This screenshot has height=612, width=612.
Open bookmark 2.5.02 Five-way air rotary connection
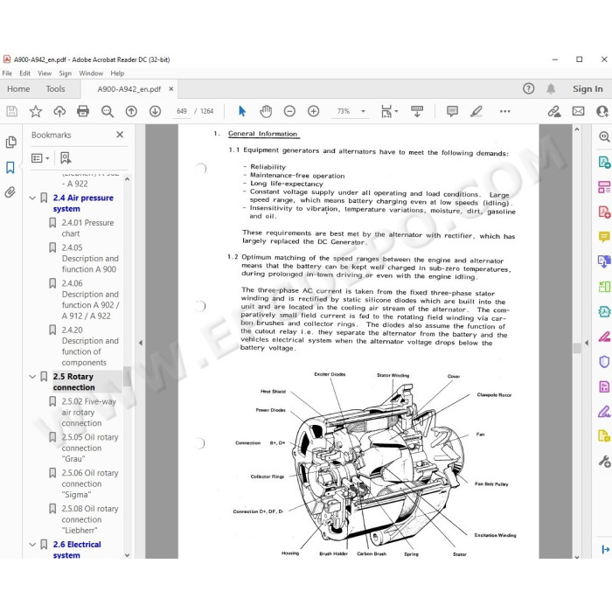point(89,412)
